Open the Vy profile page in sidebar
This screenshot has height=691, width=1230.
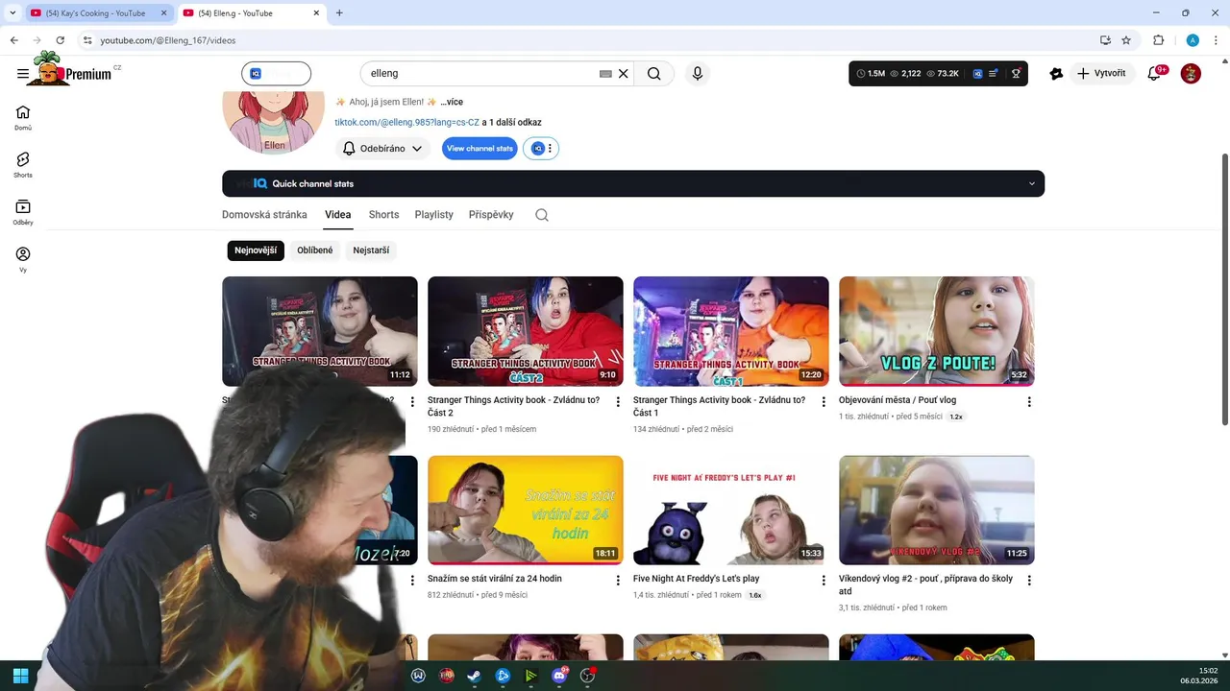(23, 260)
